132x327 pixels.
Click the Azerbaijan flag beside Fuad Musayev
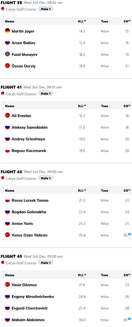[7, 54]
